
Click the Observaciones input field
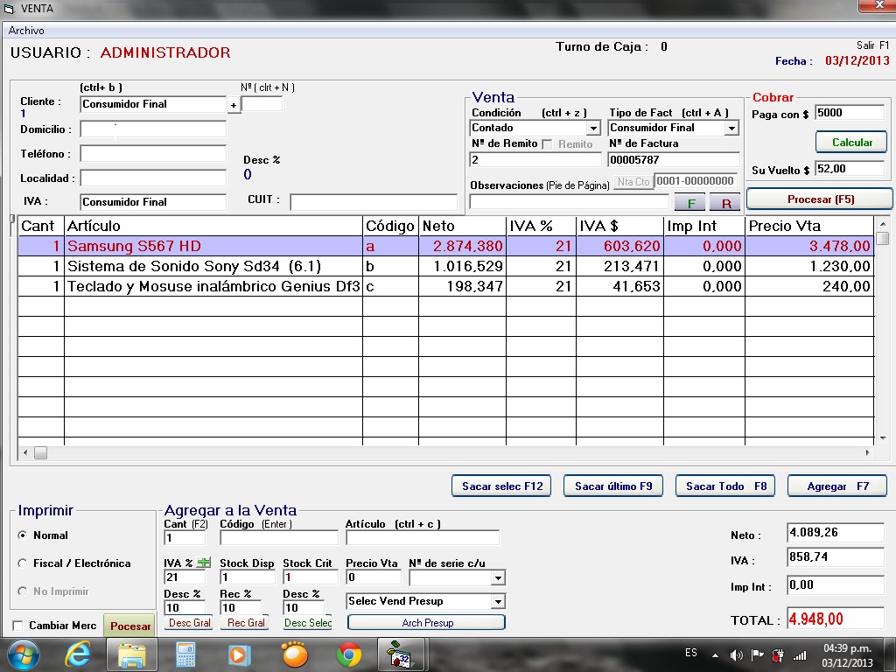click(569, 202)
